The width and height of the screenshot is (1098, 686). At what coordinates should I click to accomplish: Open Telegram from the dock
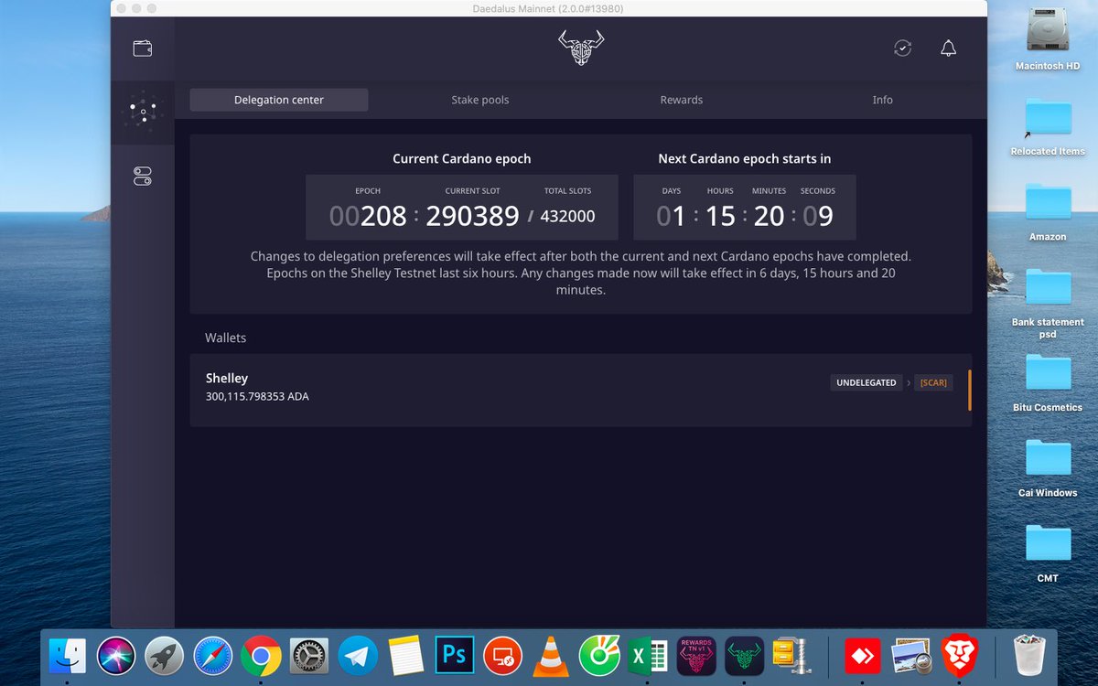click(x=358, y=656)
